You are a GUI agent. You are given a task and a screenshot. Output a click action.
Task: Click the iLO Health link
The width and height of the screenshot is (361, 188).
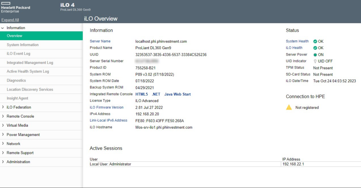(x=294, y=48)
